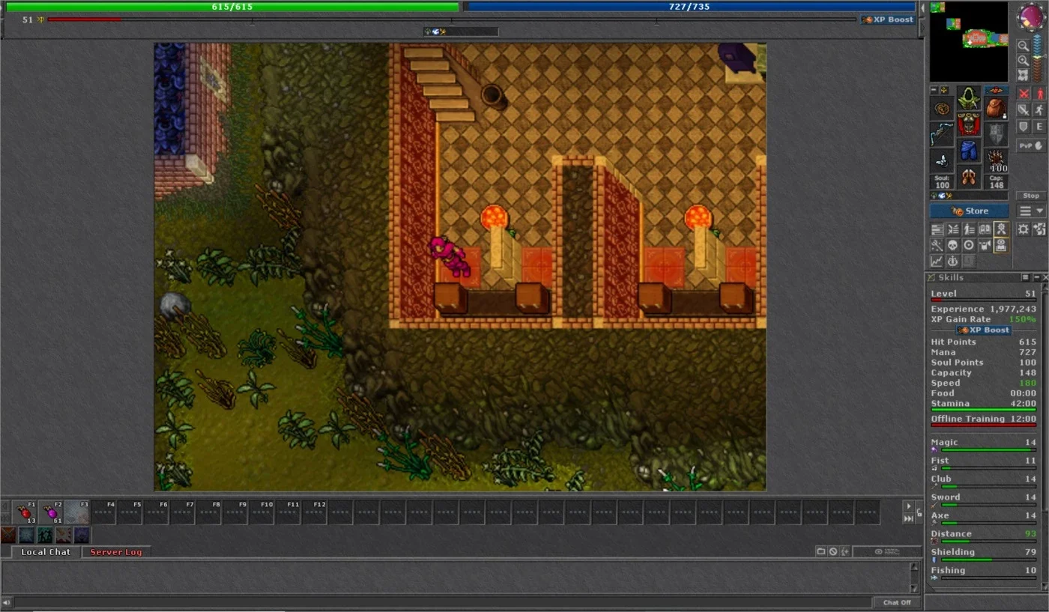Open the ignore list icon
The height and width of the screenshot is (612, 1049).
point(833,551)
